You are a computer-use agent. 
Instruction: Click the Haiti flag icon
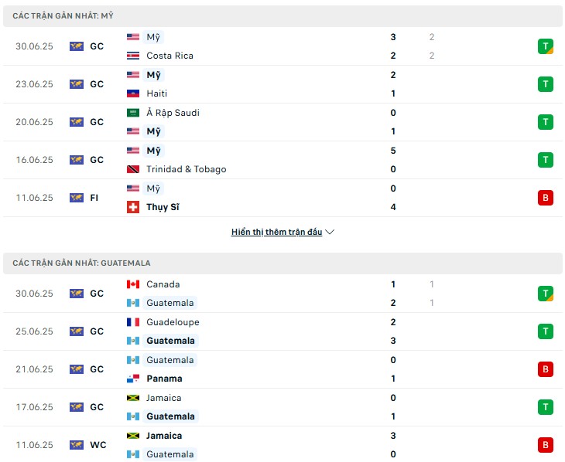pos(133,93)
